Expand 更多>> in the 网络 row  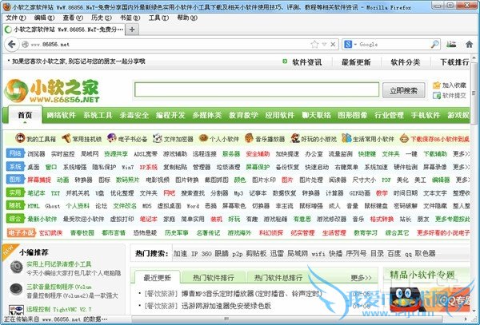[x=461, y=154]
